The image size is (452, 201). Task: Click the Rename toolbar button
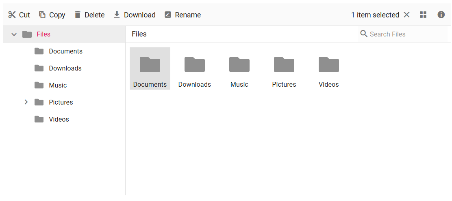(183, 15)
